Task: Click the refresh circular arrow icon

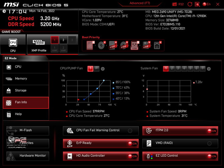Action: 190,4
